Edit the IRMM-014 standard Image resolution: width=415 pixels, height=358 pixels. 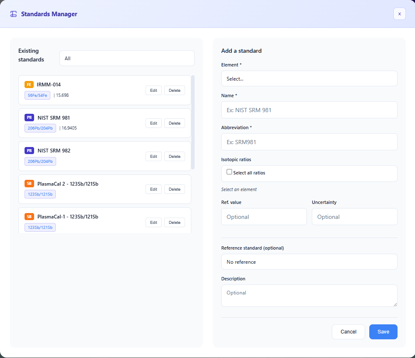153,90
